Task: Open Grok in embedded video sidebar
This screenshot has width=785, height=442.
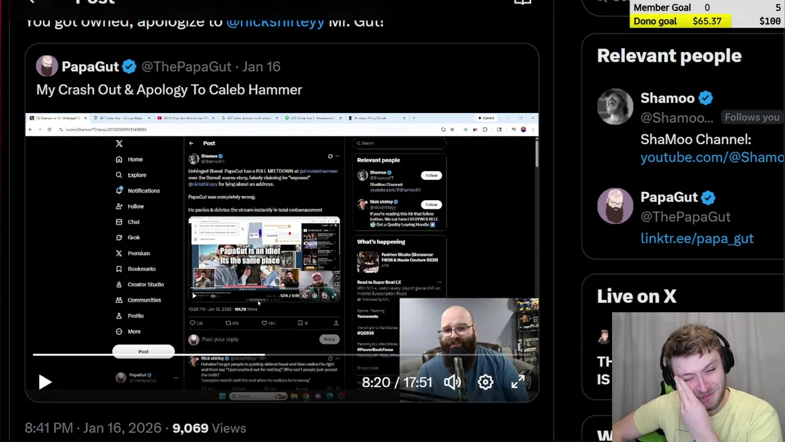Action: click(x=128, y=238)
